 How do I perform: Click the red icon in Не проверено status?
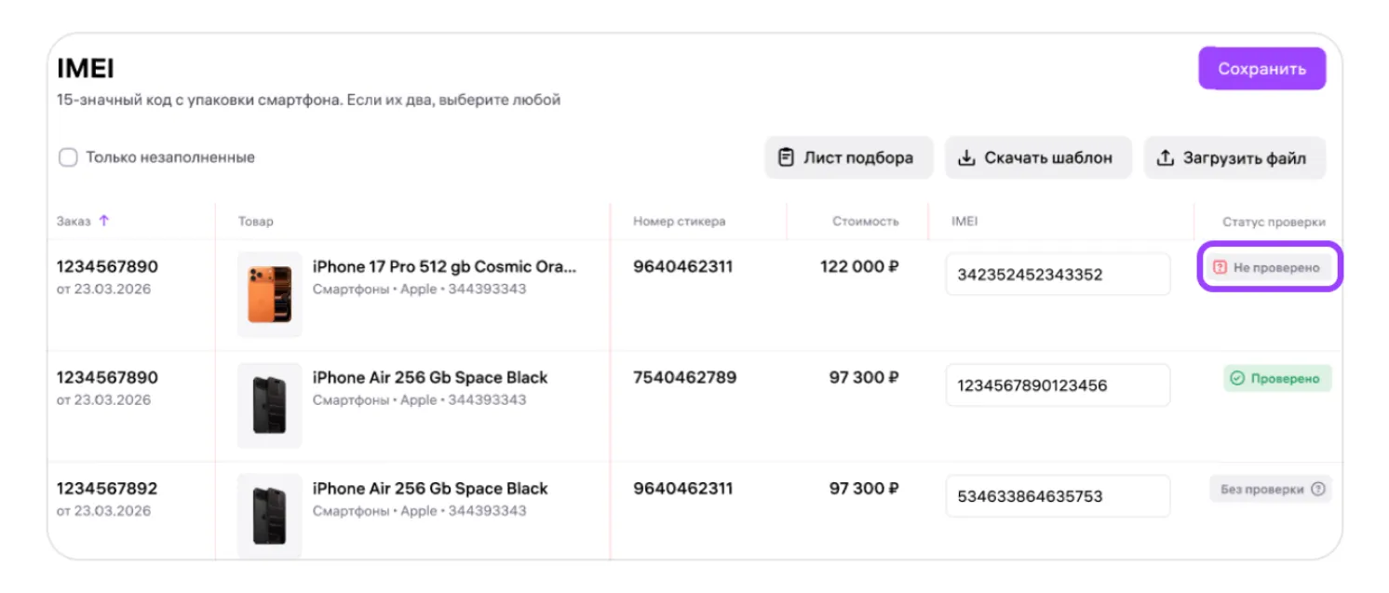coord(1220,268)
